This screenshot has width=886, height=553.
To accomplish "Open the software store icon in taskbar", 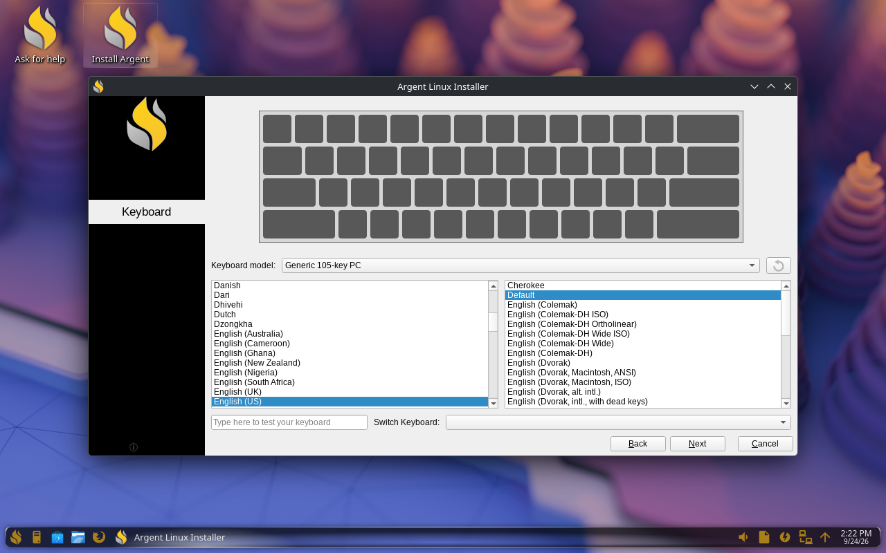I will [57, 537].
